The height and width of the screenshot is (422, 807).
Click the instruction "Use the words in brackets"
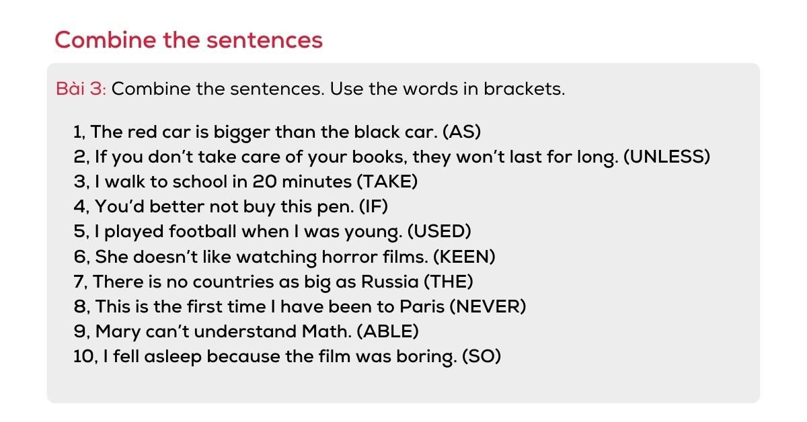coord(447,89)
